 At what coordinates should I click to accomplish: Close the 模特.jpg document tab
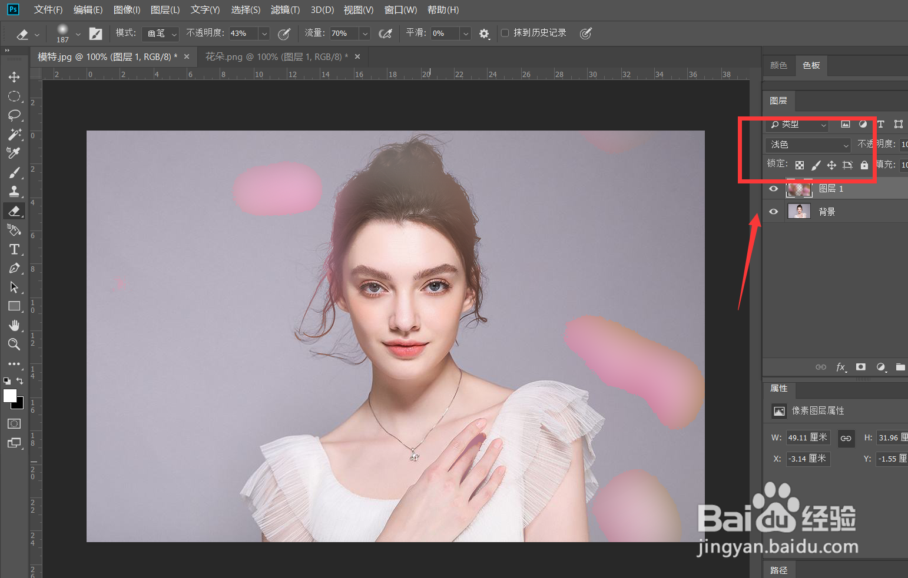pyautogui.click(x=187, y=56)
